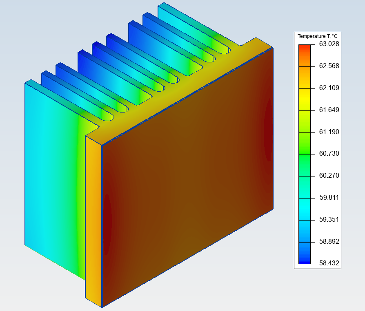Click the minimum legend value 58.432
This screenshot has width=365, height=311.
pos(329,263)
